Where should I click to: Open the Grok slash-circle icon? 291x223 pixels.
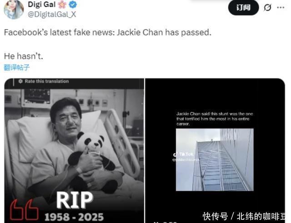pos(267,8)
